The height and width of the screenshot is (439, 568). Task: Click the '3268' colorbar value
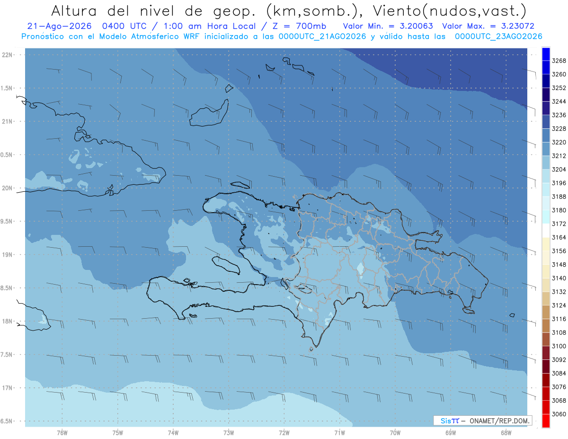pos(559,61)
